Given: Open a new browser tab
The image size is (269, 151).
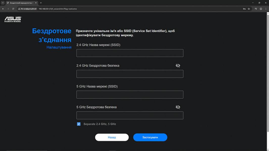Looking at the screenshot, I should tap(41, 3).
